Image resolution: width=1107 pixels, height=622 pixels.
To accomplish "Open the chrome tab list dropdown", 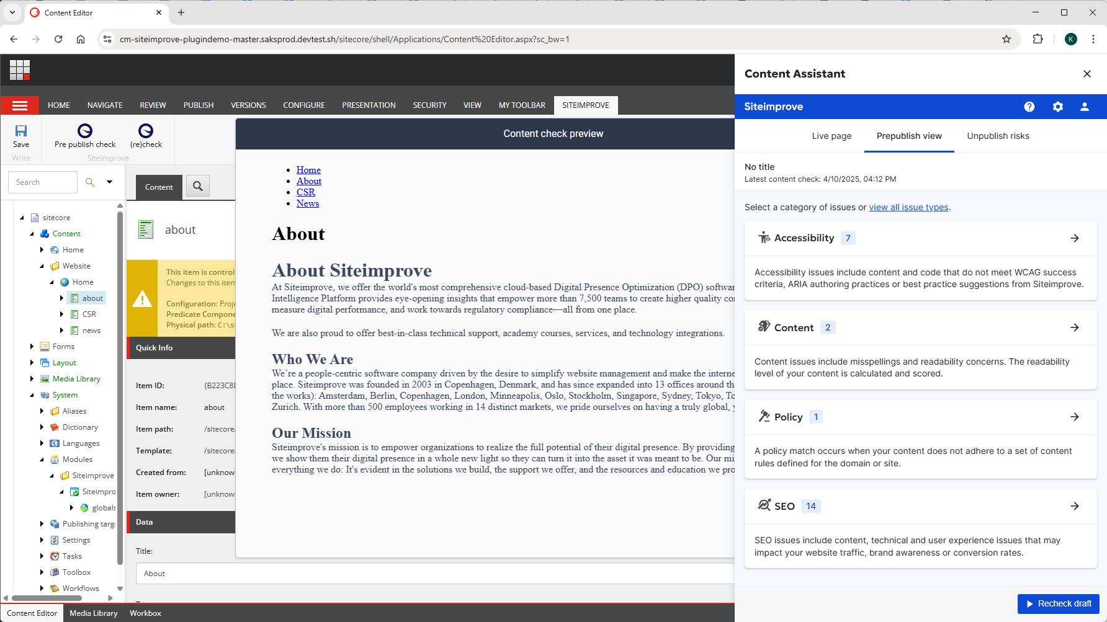I will click(12, 12).
